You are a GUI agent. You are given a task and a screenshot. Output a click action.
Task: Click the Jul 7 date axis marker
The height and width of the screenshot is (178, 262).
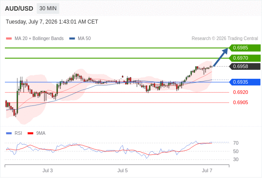pos(207,170)
